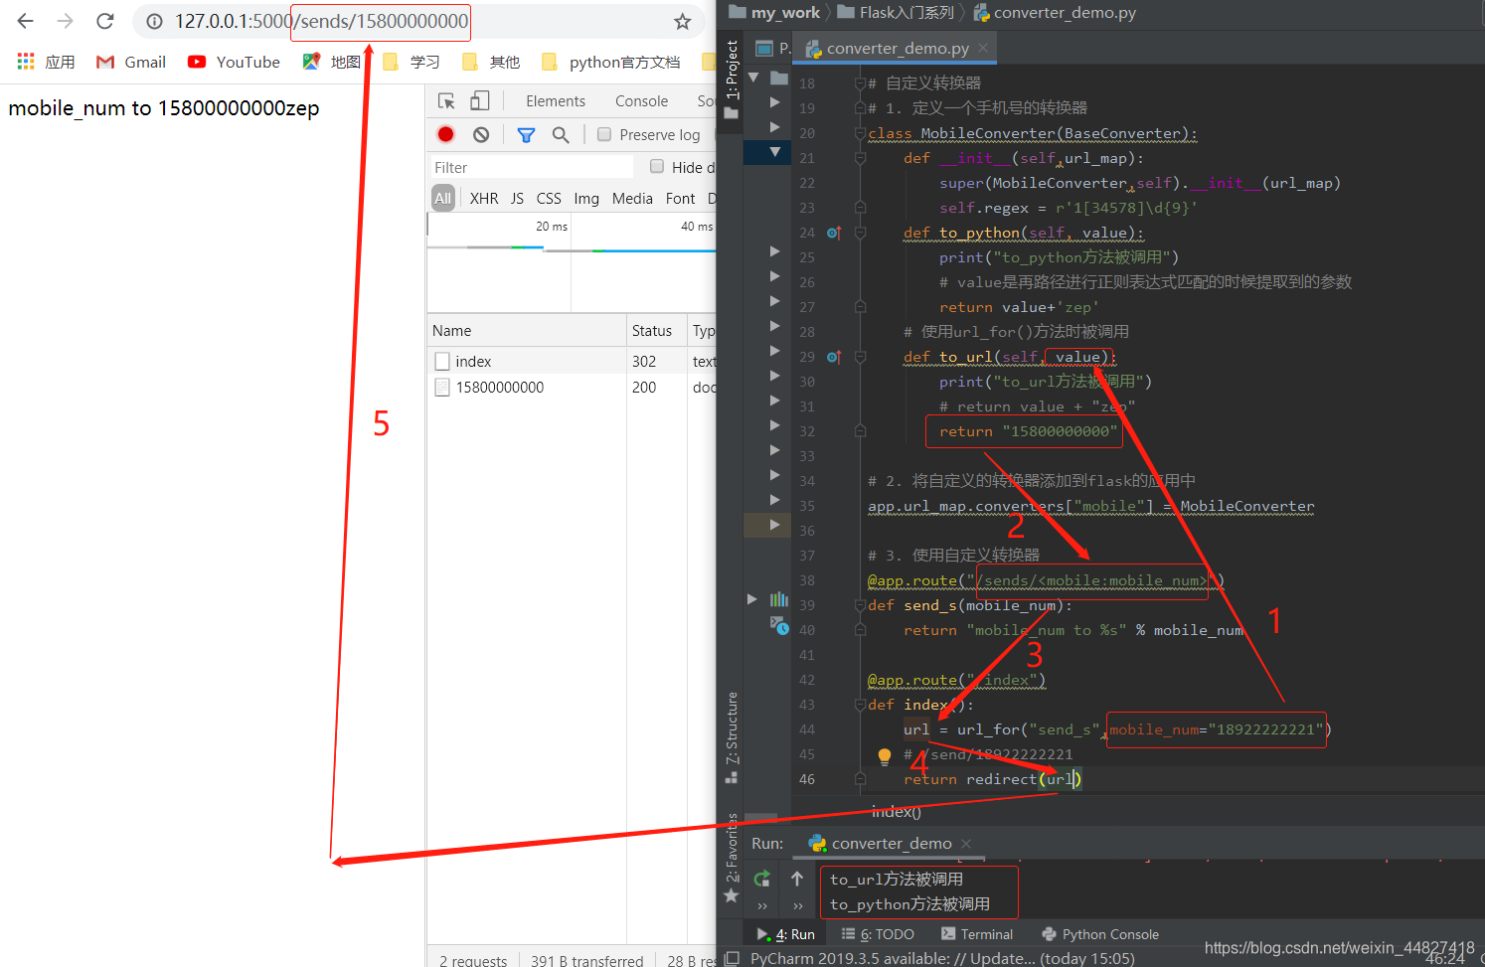Filter network requests by Media
This screenshot has width=1485, height=967.
point(632,198)
